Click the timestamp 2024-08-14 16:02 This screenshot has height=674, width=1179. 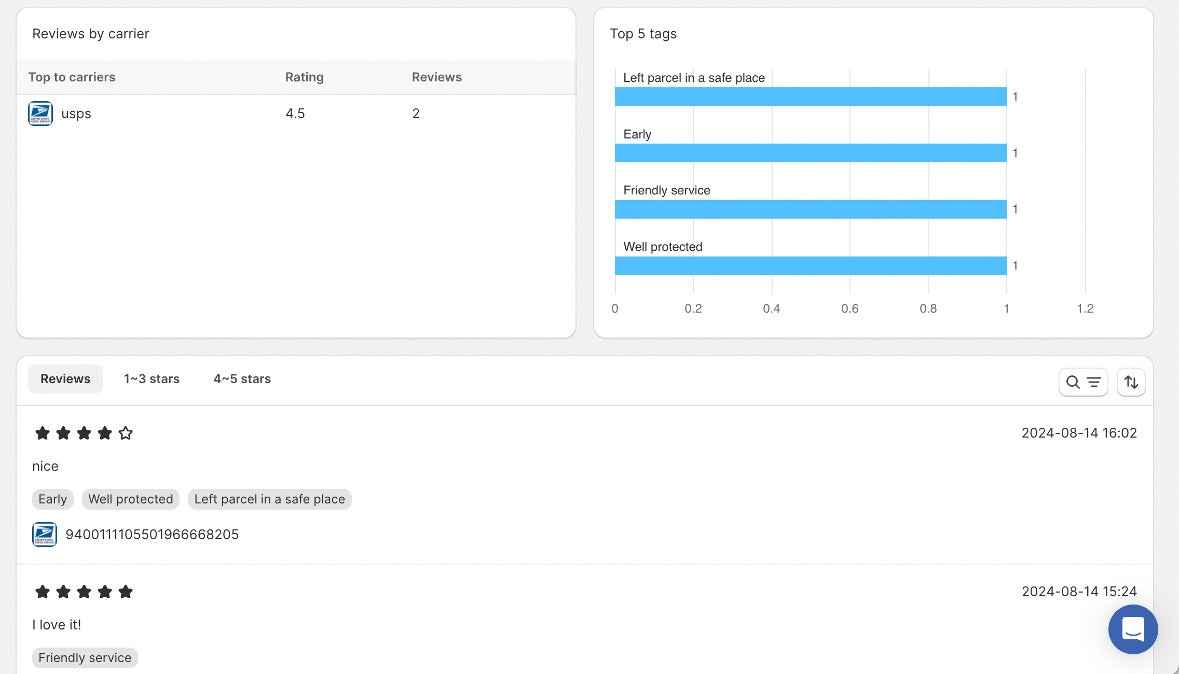tap(1079, 433)
